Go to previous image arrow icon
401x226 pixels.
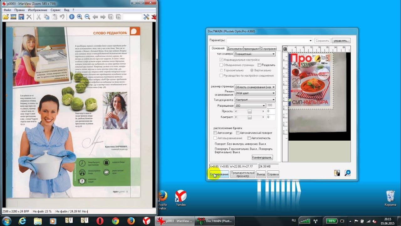pos(95,17)
